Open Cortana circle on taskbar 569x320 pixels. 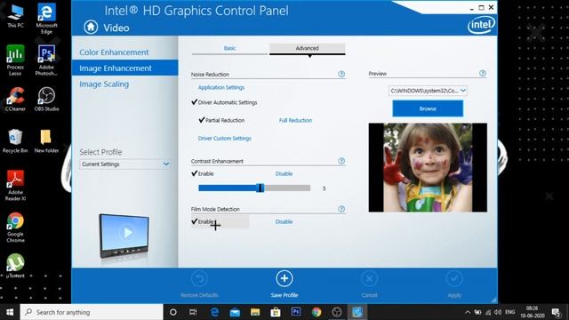[173, 312]
